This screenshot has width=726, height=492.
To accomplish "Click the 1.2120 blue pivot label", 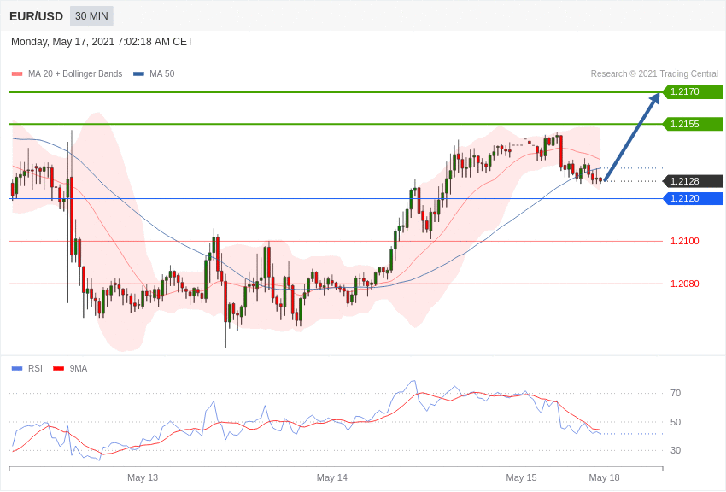I will [694, 198].
